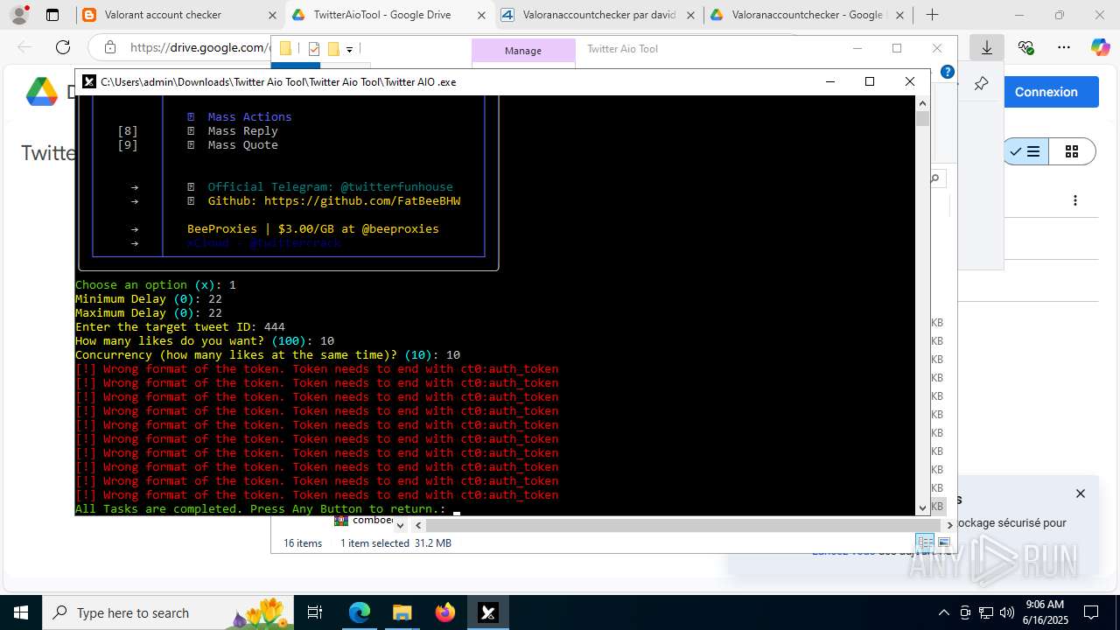
Task: Click the taskbar search box
Action: pos(168,612)
